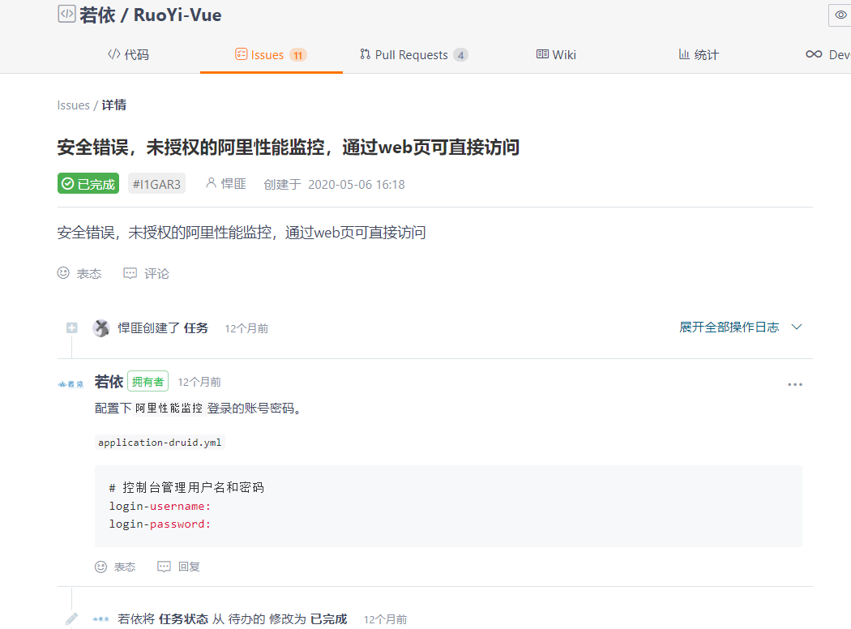This screenshot has width=851, height=629.
Task: Switch to the Pull Requests tab
Action: pos(413,55)
